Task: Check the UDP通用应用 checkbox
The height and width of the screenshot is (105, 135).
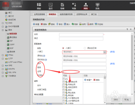Action: coord(64,101)
